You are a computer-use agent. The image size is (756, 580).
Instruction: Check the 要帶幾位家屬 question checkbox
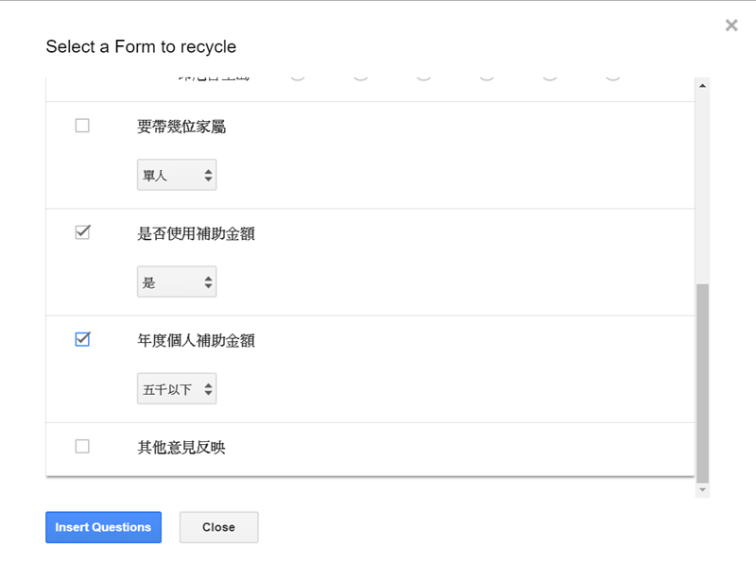pos(82,126)
